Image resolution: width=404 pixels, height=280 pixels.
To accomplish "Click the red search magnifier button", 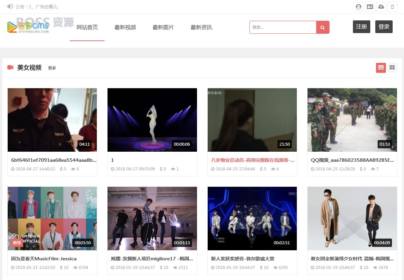I will click(323, 27).
